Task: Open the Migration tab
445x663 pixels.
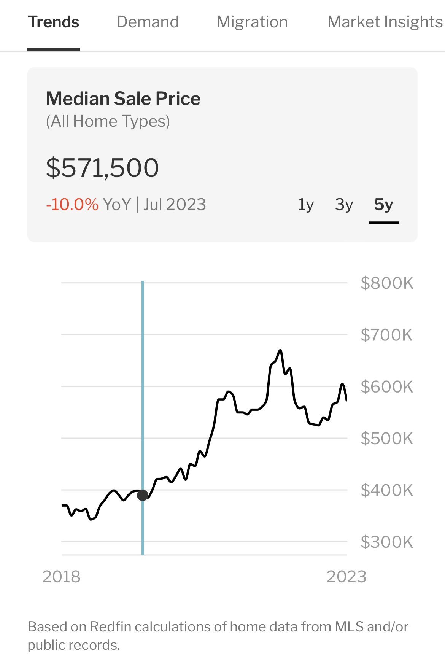Action: pos(252,22)
